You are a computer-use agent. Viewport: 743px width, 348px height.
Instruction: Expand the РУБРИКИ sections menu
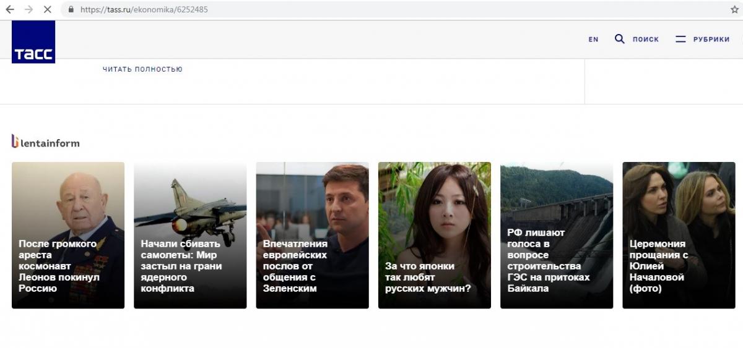(711, 40)
